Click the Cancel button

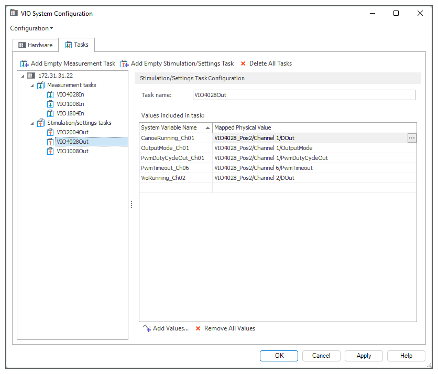(x=321, y=356)
